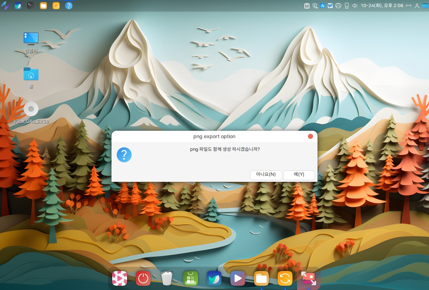Click the 예(Y) button in the dialog
This screenshot has height=290, width=429.
[299, 175]
